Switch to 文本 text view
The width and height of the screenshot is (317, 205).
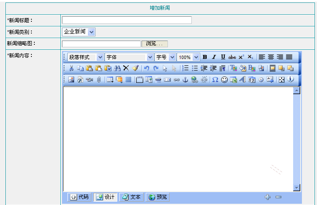(131, 197)
